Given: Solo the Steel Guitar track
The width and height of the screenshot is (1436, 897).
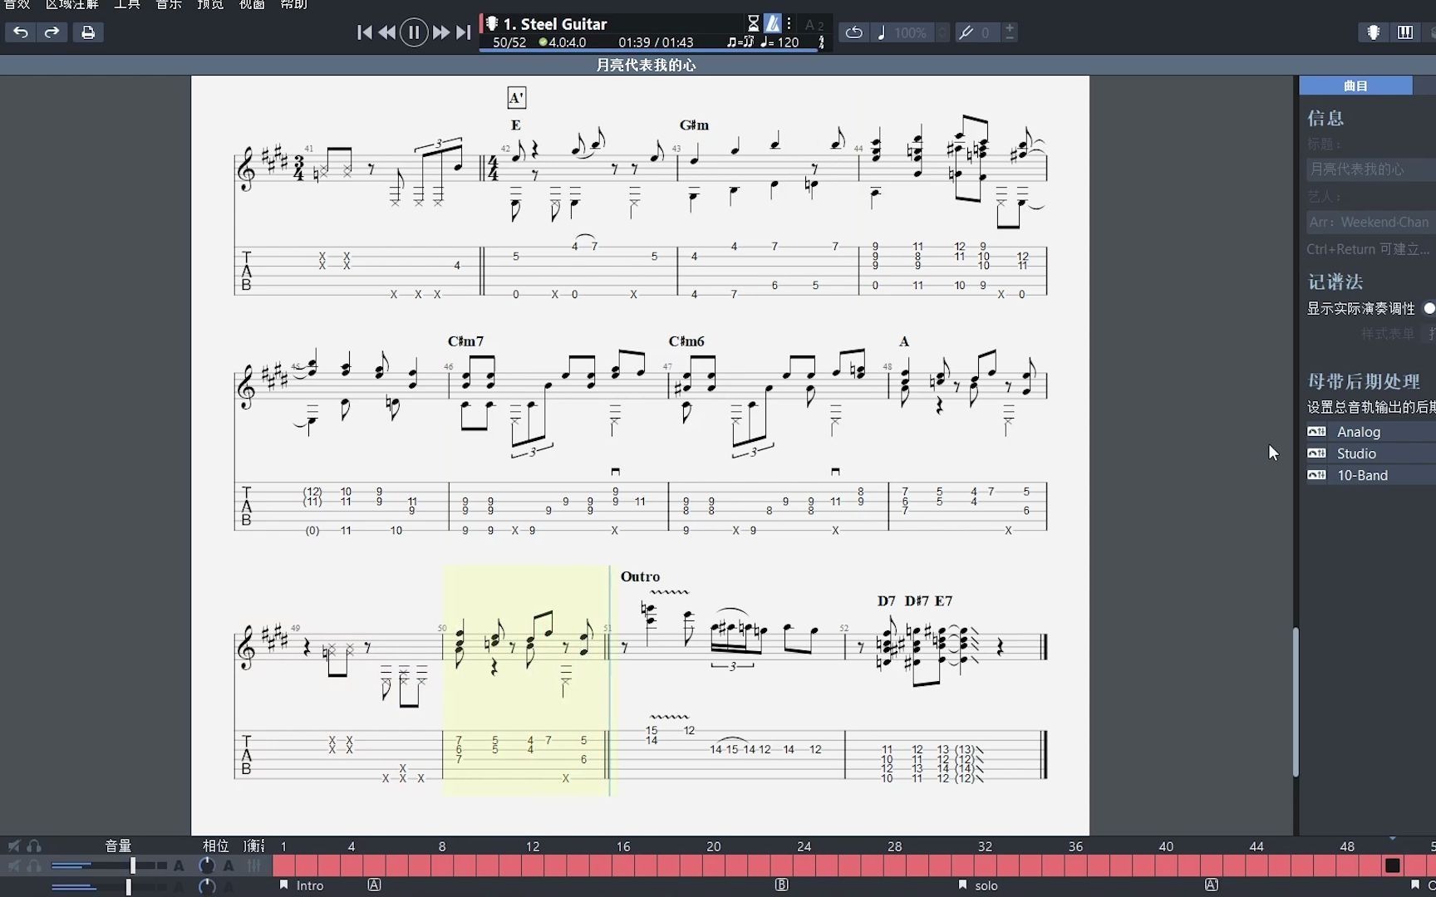Looking at the screenshot, I should tap(34, 866).
